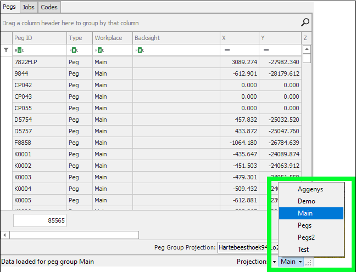Click the equals filter icon for Y column
Screen dimensions: 356x272
click(265, 50)
